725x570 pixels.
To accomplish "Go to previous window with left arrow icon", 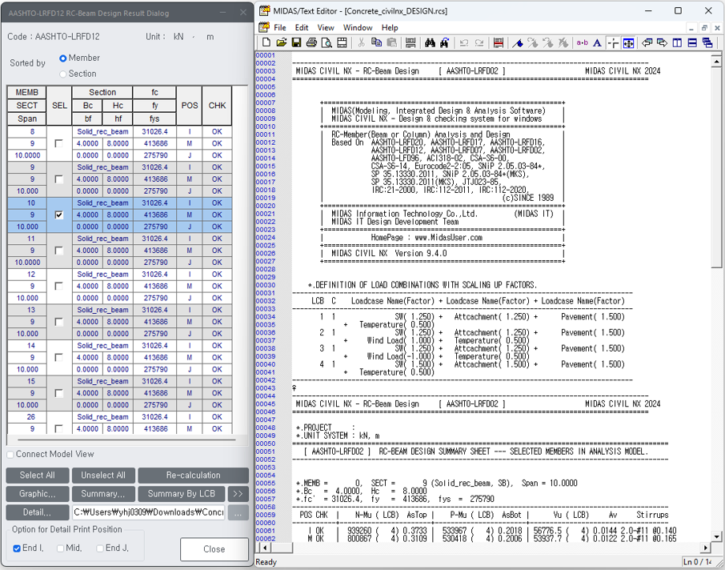I will (x=647, y=43).
